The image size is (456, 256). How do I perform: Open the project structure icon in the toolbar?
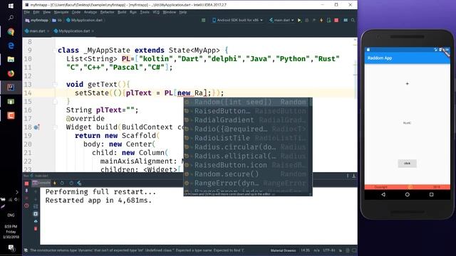[x=346, y=21]
